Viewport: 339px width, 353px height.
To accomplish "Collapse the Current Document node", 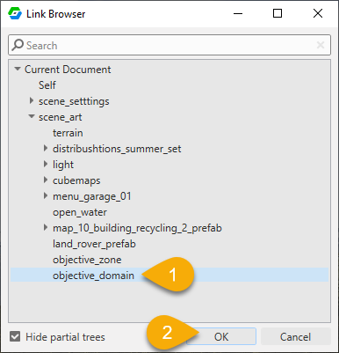I will click(18, 69).
